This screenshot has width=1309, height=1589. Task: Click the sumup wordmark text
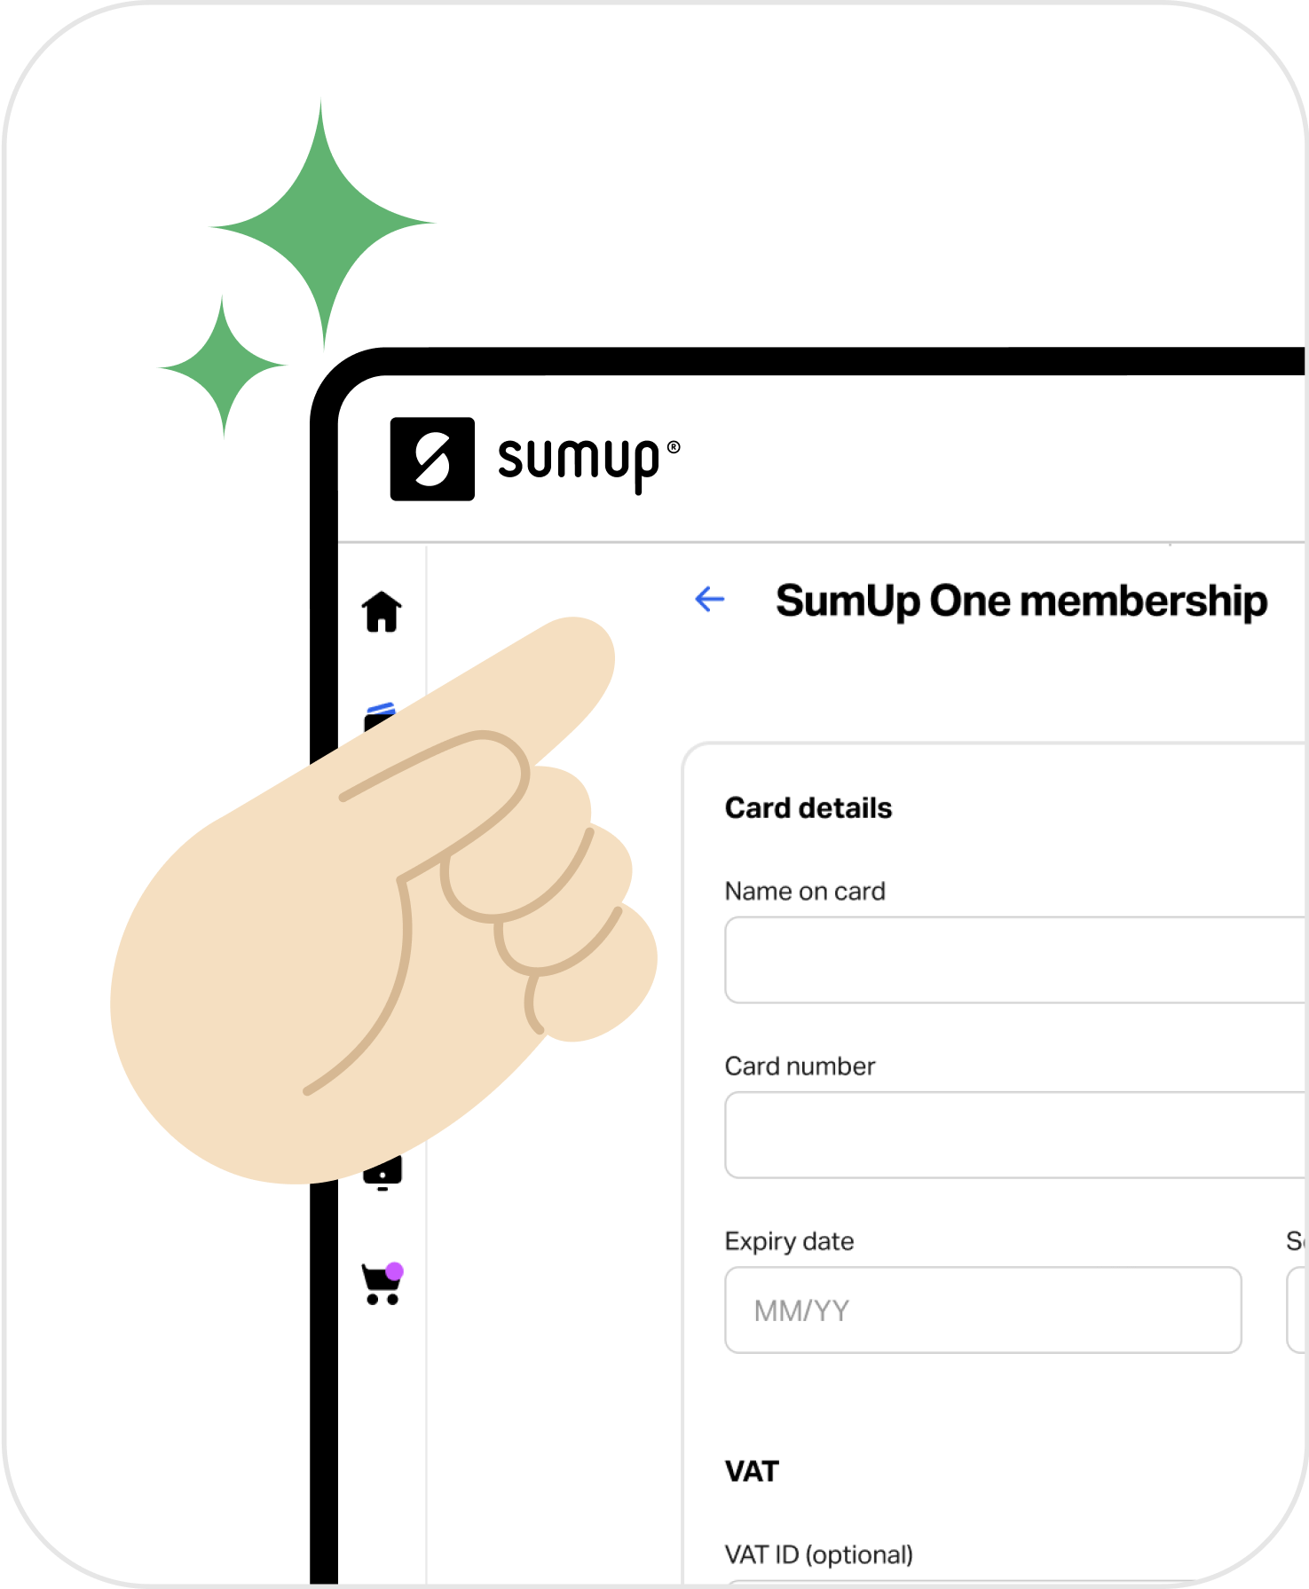[x=588, y=462]
